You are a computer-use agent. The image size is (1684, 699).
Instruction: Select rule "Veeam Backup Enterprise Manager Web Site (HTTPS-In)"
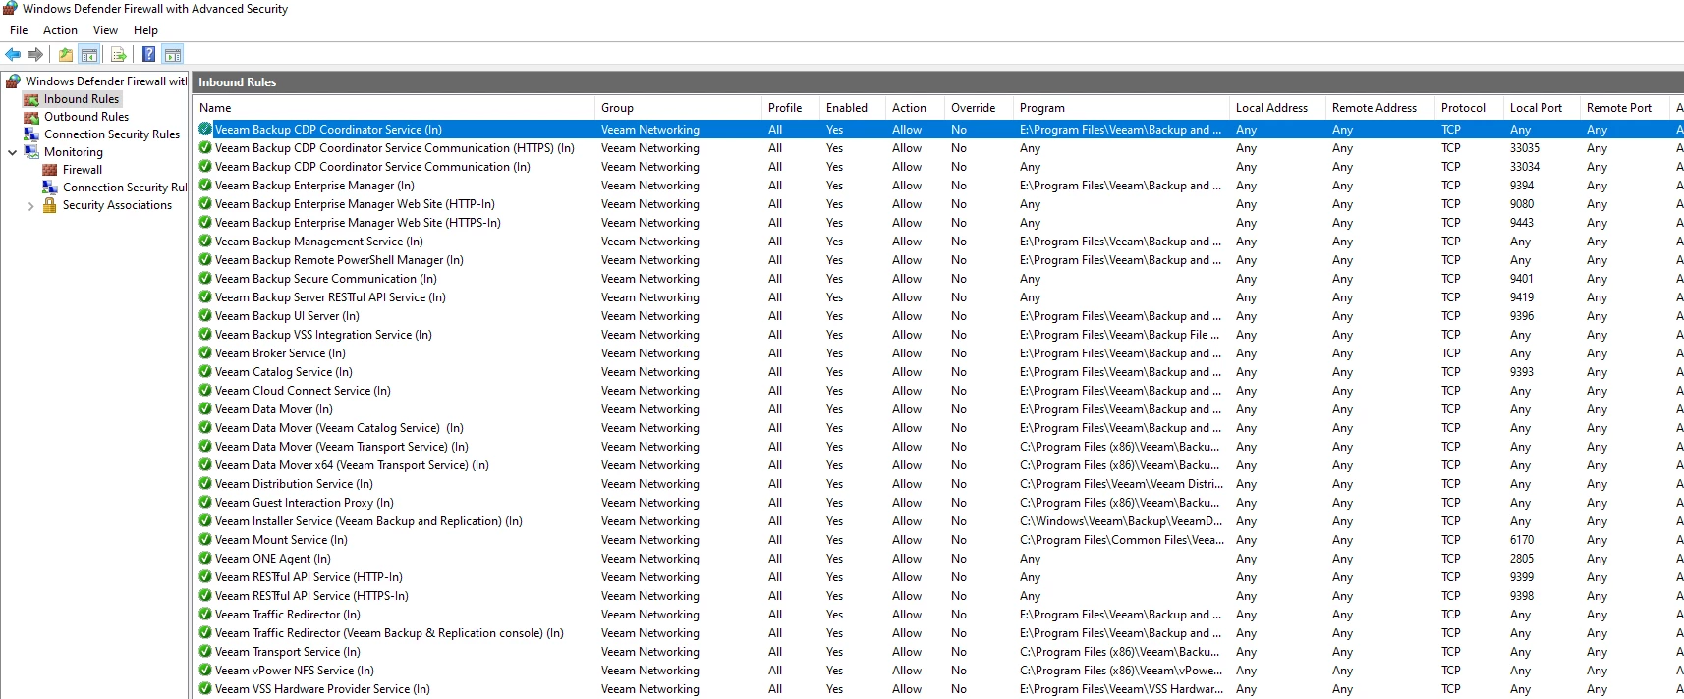358,223
